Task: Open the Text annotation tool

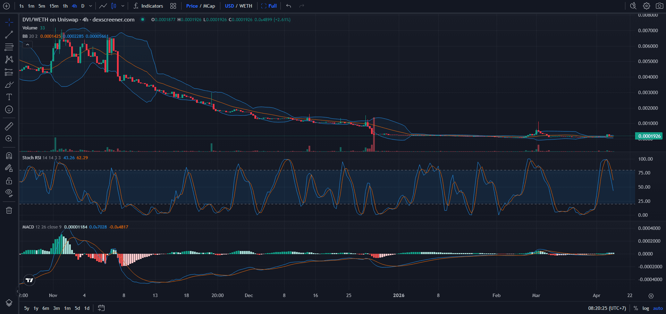Action: (9, 97)
